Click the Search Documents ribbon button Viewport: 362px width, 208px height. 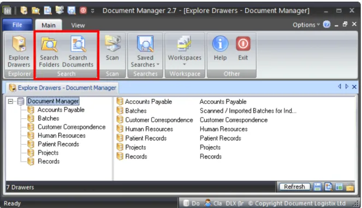(78, 51)
